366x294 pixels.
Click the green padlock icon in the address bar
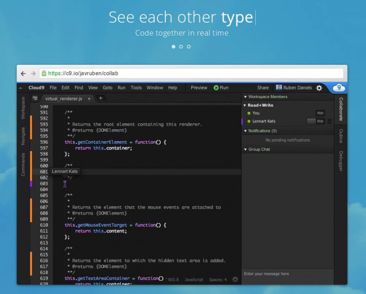[43, 73]
